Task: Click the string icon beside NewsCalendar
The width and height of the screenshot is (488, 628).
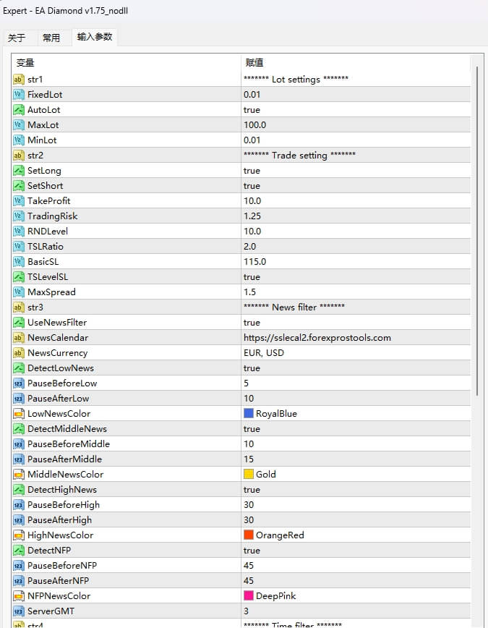Action: click(x=19, y=337)
